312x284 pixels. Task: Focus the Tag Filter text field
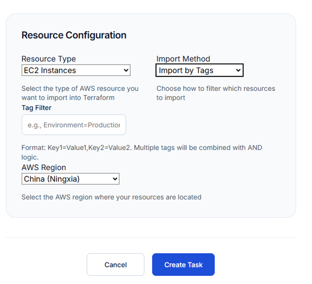point(74,125)
